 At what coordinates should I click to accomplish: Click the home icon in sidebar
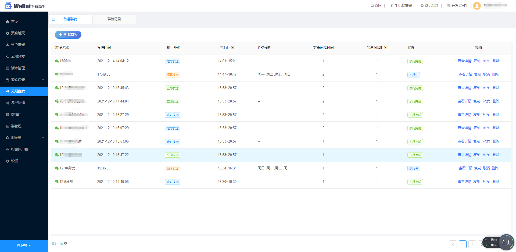pos(8,22)
